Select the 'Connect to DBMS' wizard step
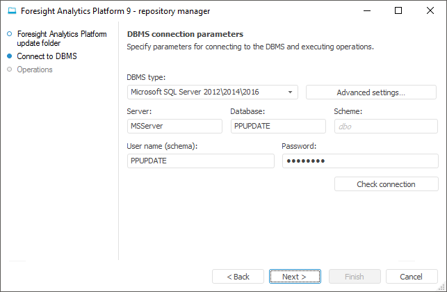 click(46, 56)
